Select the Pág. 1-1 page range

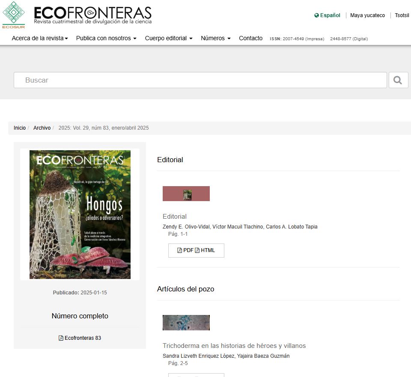point(178,234)
